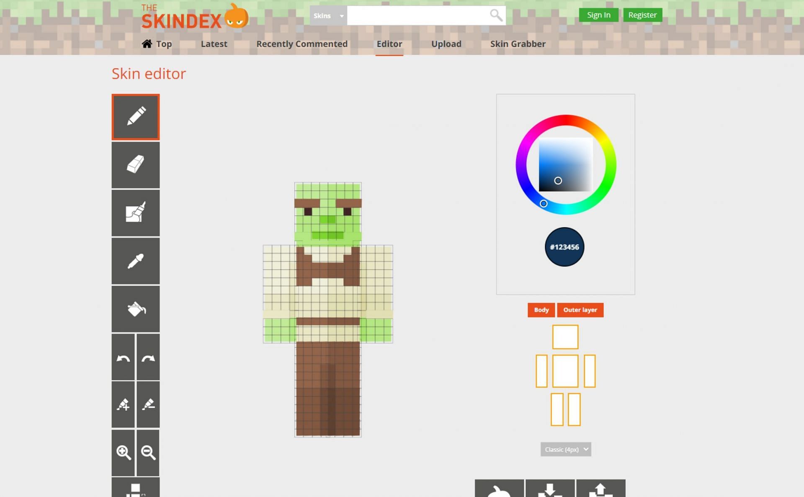804x497 pixels.
Task: Select the Eraser tool
Action: pos(136,165)
